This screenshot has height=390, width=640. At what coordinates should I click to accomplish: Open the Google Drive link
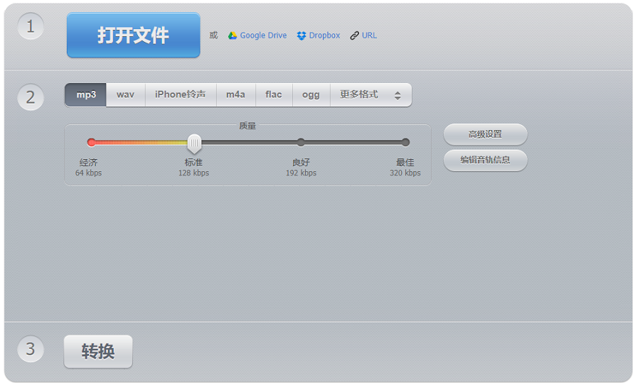coord(263,36)
